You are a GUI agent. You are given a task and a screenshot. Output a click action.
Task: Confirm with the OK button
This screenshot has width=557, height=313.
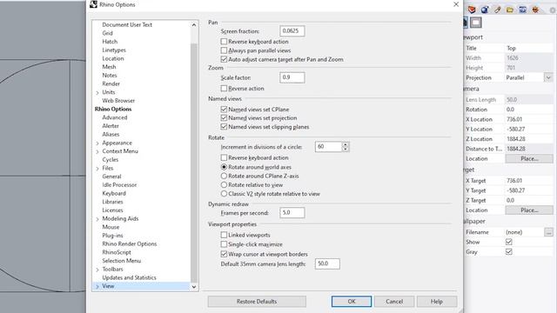[x=352, y=302]
